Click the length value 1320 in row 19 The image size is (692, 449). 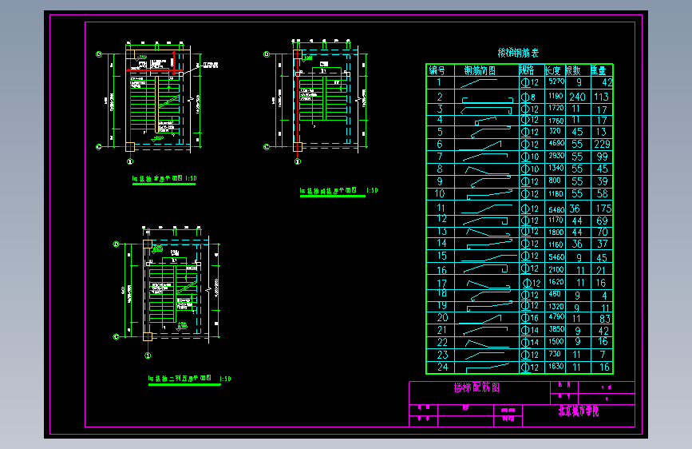tap(556, 306)
